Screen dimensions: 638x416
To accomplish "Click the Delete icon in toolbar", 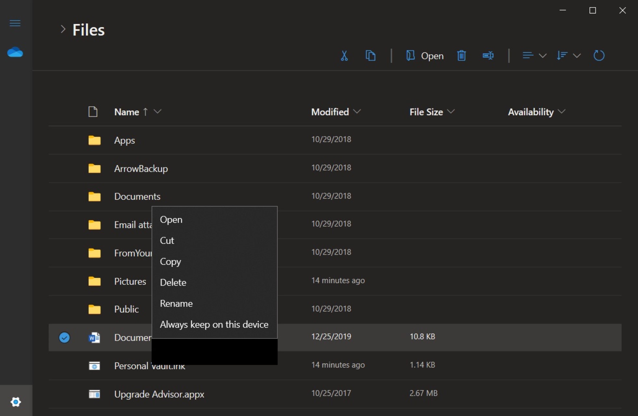I will tap(461, 55).
